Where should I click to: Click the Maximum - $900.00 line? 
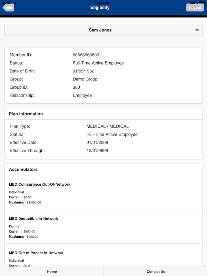23,237
